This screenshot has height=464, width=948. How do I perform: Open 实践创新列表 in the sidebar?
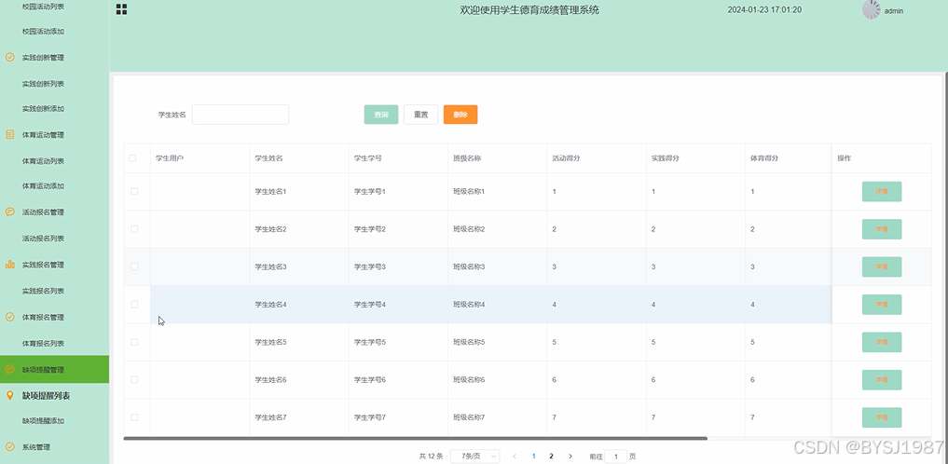(x=43, y=83)
